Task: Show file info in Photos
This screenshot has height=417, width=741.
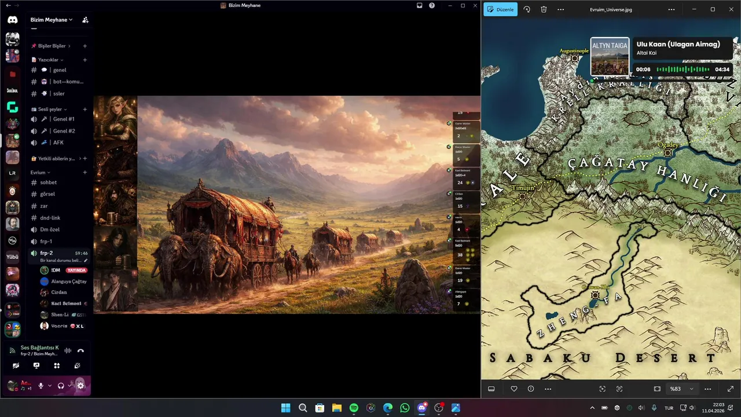Action: pos(531,389)
